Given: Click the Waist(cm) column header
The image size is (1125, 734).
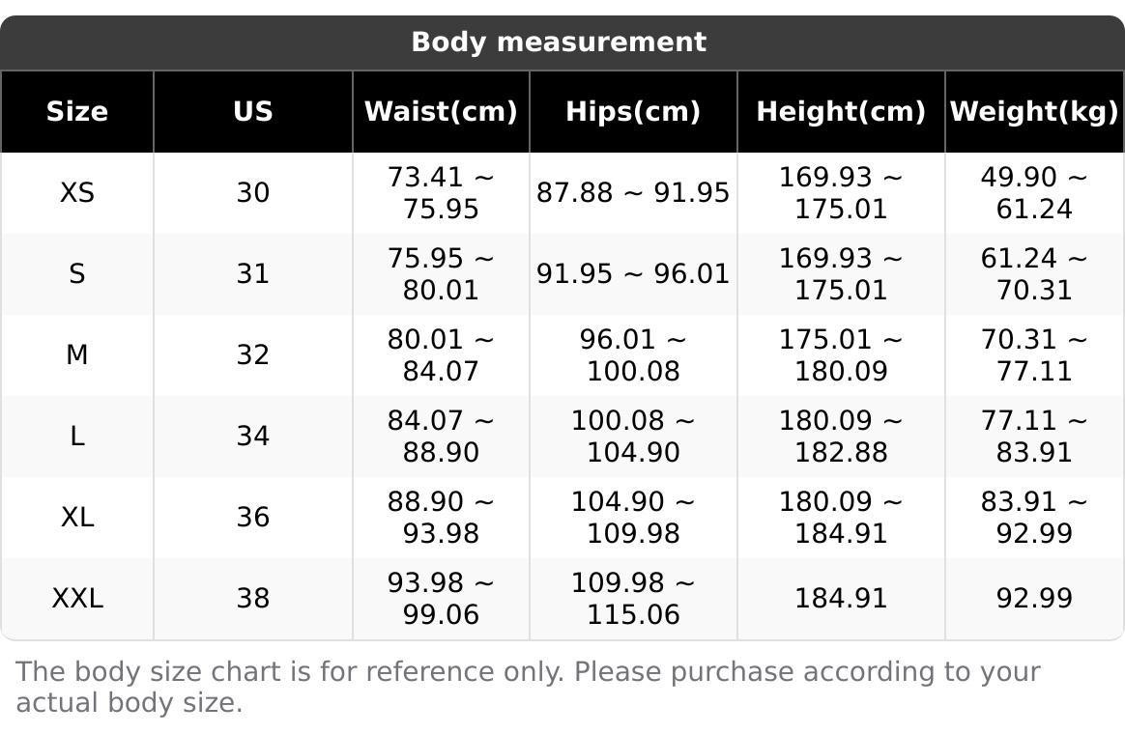Looking at the screenshot, I should click(x=442, y=112).
